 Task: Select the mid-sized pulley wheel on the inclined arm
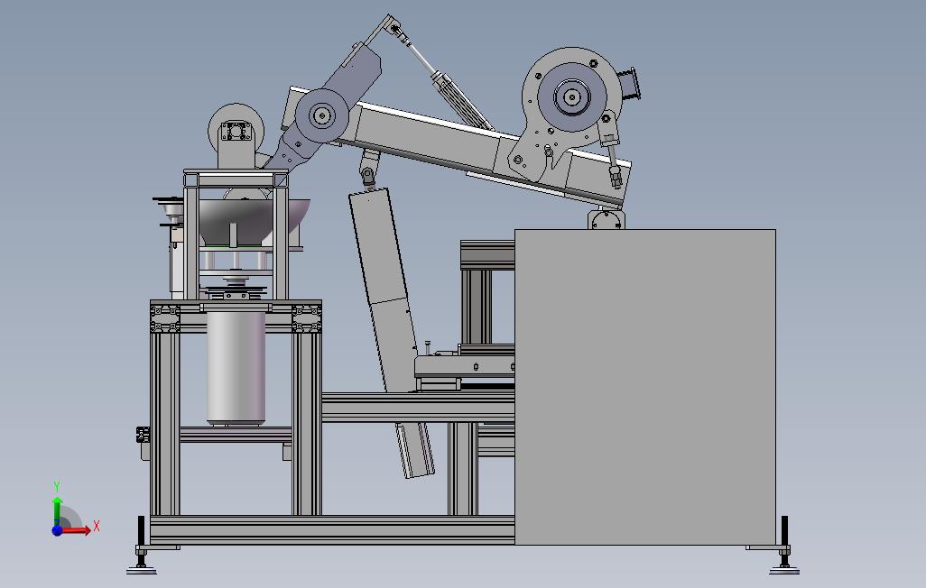[322, 115]
